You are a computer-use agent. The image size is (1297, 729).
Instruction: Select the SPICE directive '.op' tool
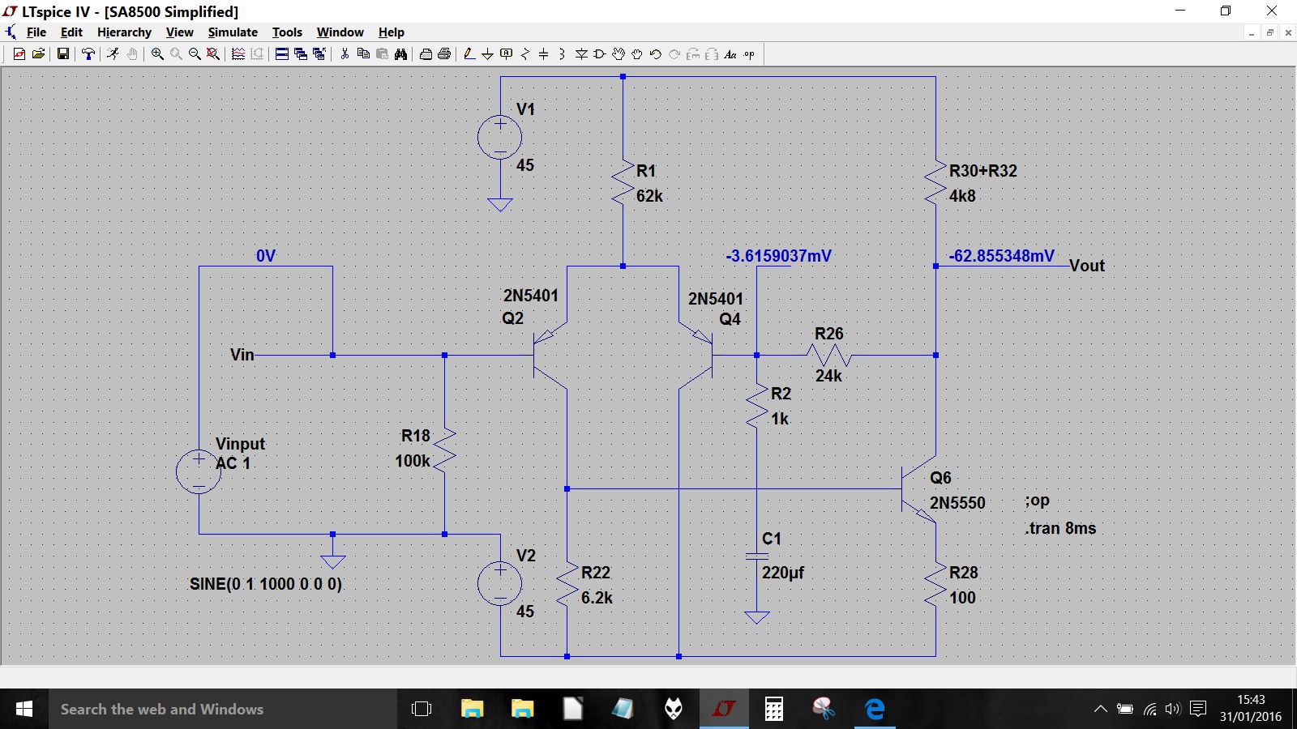(x=749, y=54)
